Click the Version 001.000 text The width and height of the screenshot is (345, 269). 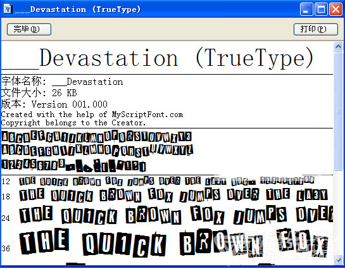[69, 104]
